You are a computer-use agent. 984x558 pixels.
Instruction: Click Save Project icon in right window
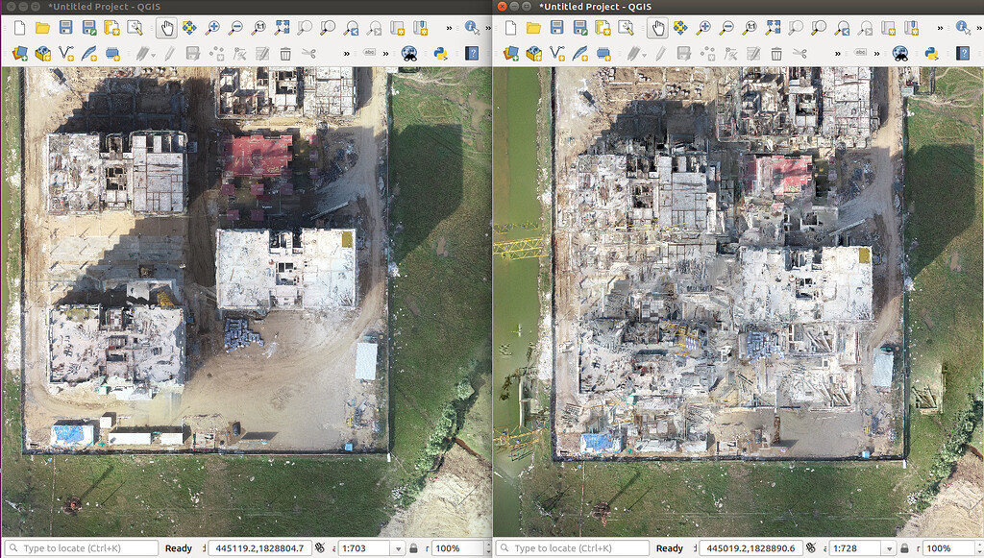click(556, 28)
